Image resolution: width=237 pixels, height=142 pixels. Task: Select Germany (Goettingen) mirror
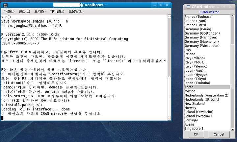[x=207, y=33]
